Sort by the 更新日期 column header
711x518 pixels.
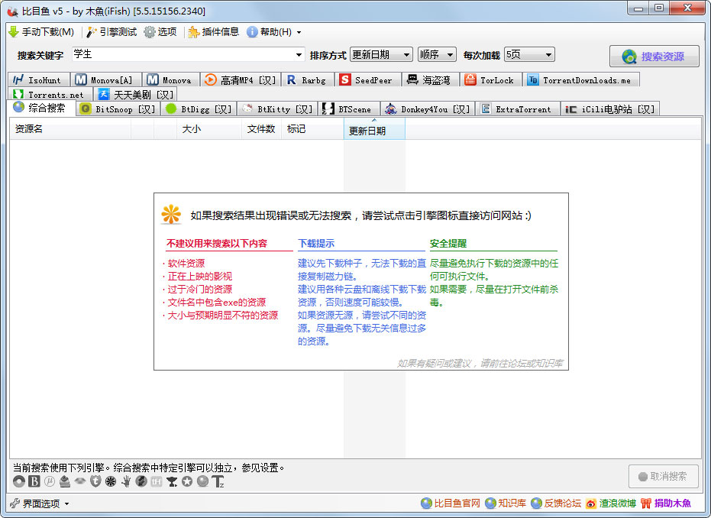(x=373, y=131)
